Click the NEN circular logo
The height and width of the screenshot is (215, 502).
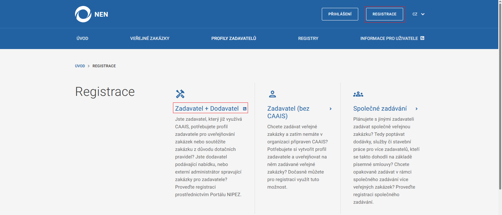(x=83, y=14)
